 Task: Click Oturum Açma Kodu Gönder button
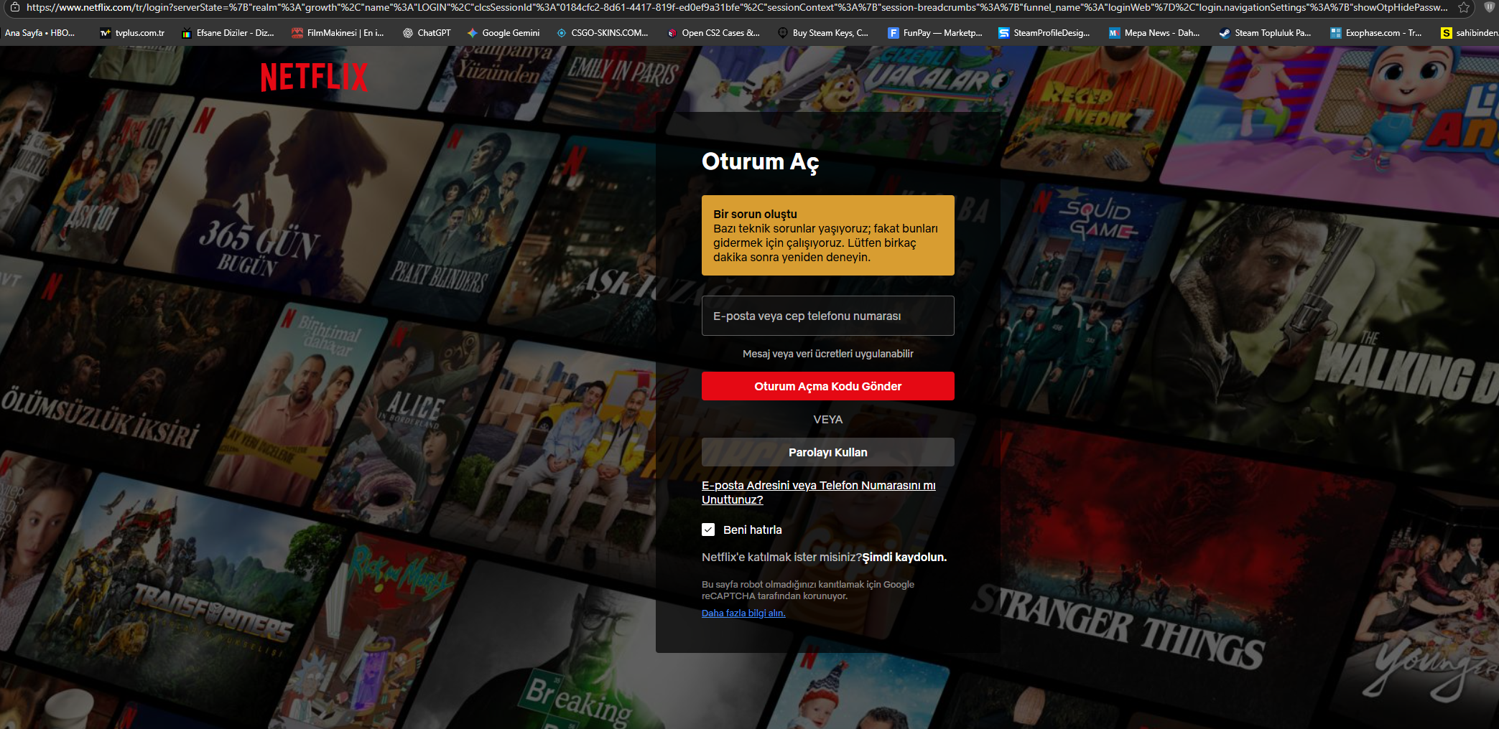pos(828,386)
